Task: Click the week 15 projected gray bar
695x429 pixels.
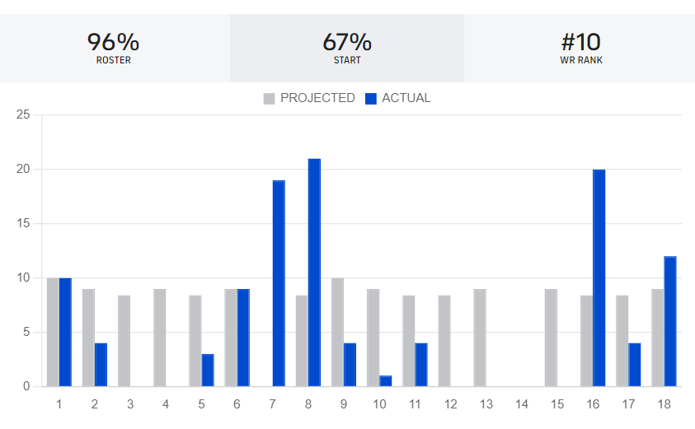Action: tap(551, 338)
